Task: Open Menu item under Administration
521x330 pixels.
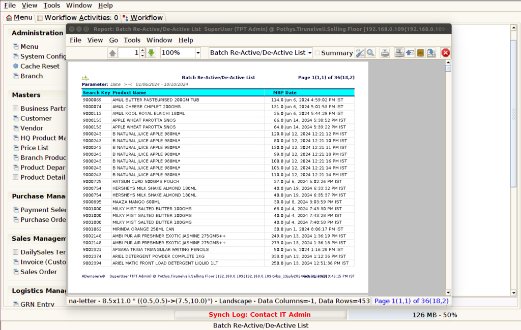Action: [x=29, y=46]
